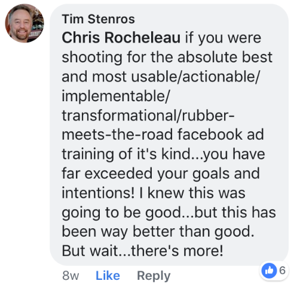Click the reaction pill showing thumbs-up and 6
Image resolution: width=303 pixels, height=287 pixels.
click(274, 271)
